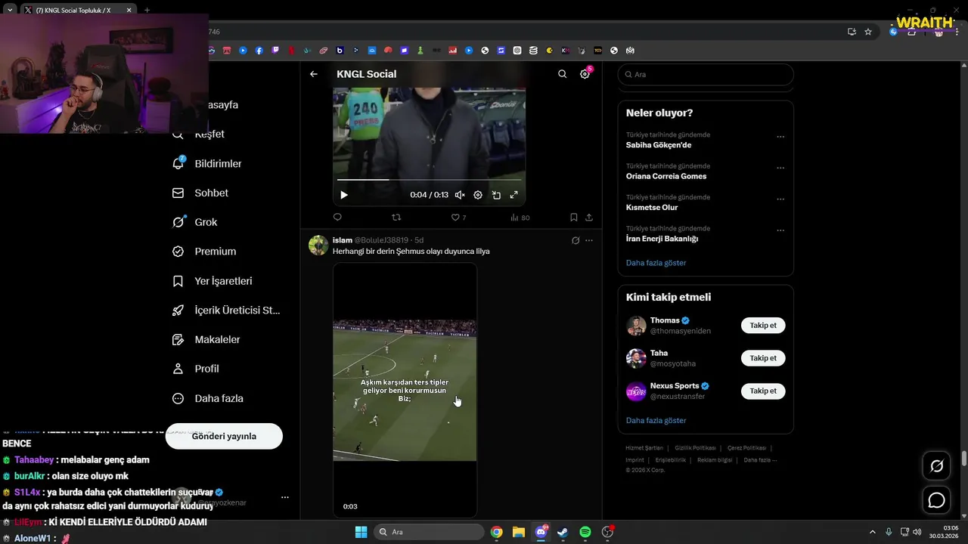Open File Explorer from the taskbar

pyautogui.click(x=519, y=532)
